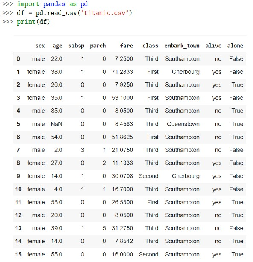Click parch value 2 in row 8
The image size is (253, 262).
point(104,163)
